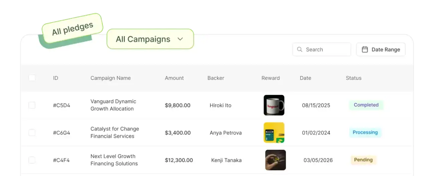The image size is (434, 176).
Task: Click the calendar icon beside Date Range
Action: click(365, 49)
